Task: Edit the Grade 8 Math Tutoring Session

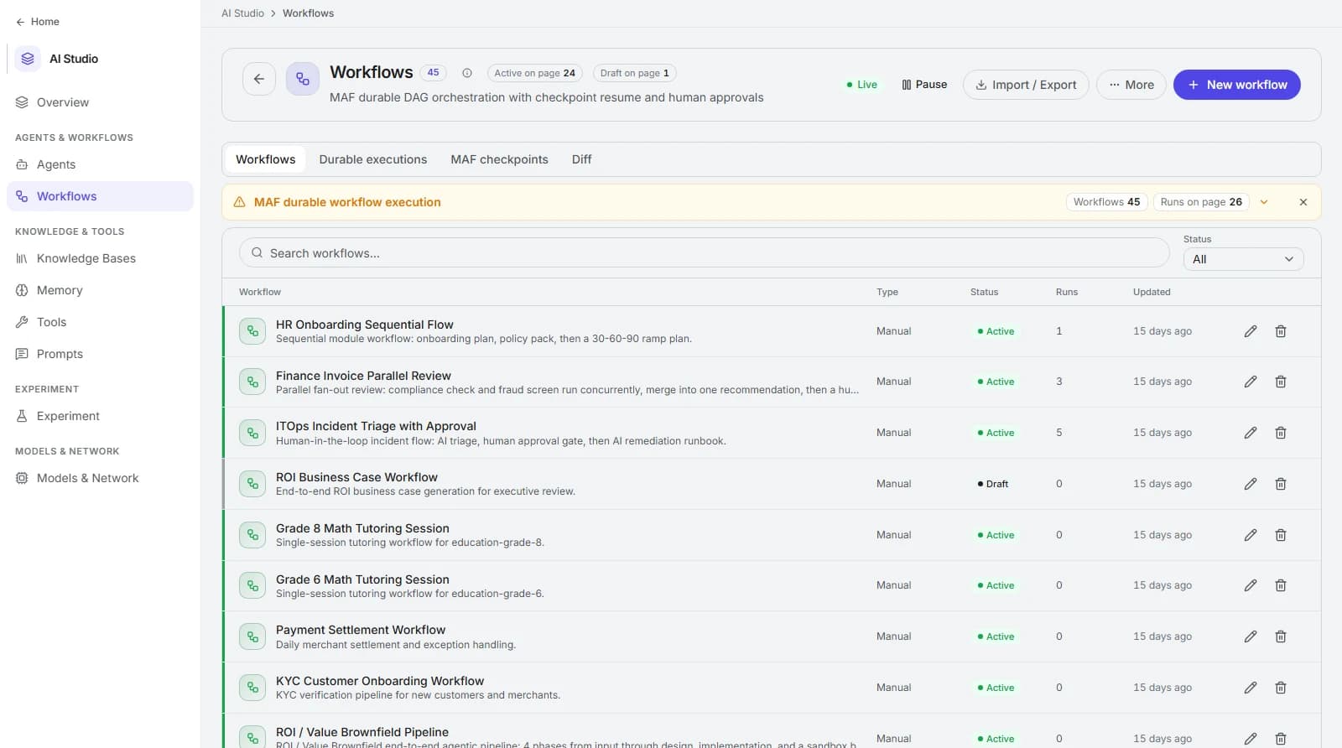Action: 1250,535
